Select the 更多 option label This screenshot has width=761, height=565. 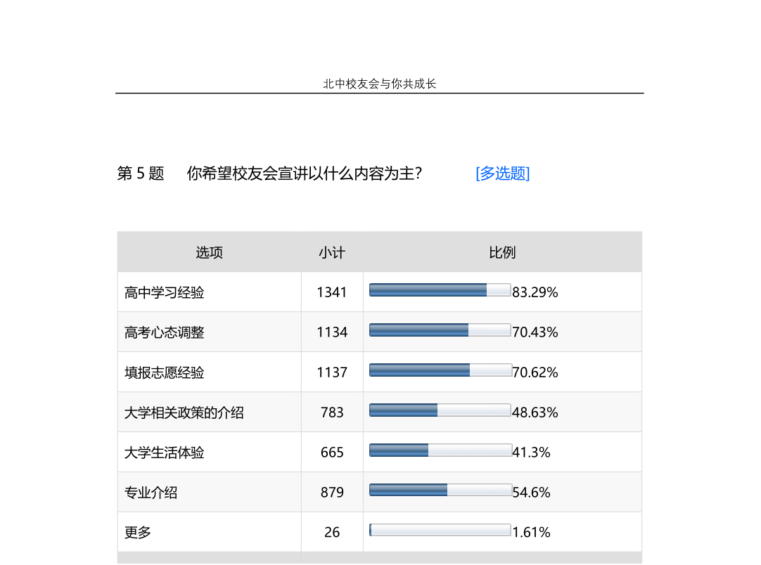point(138,533)
